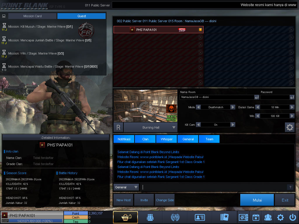Screen dimensions: 299x224
Task: Close fourth red team slot
Action: [200, 52]
